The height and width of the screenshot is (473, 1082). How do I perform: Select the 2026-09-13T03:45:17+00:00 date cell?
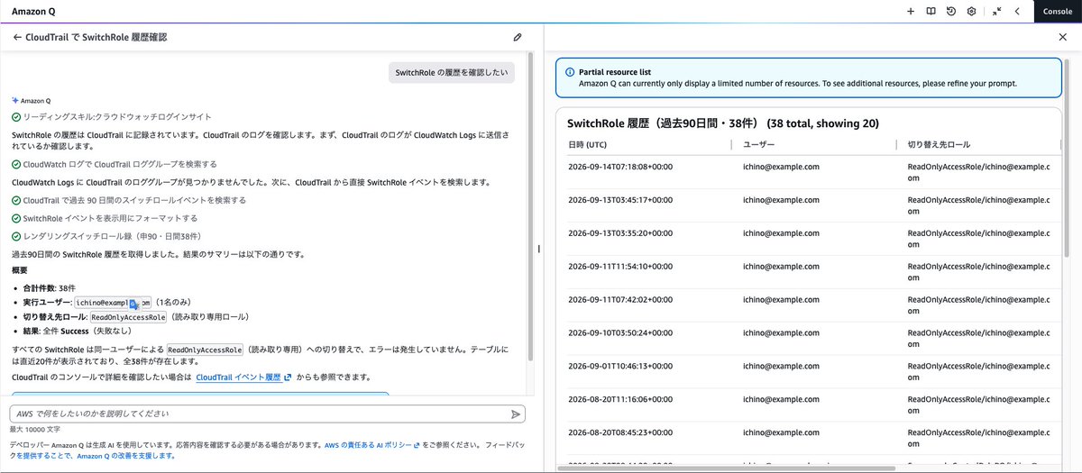[x=620, y=200]
